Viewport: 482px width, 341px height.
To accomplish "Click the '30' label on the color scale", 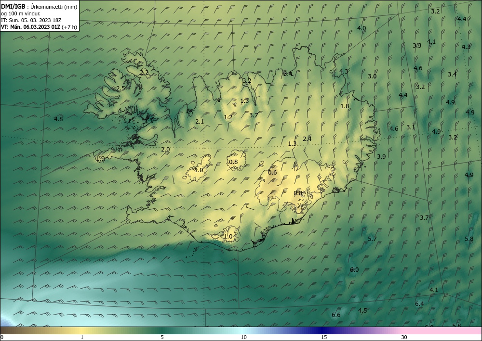I will click(404, 338).
